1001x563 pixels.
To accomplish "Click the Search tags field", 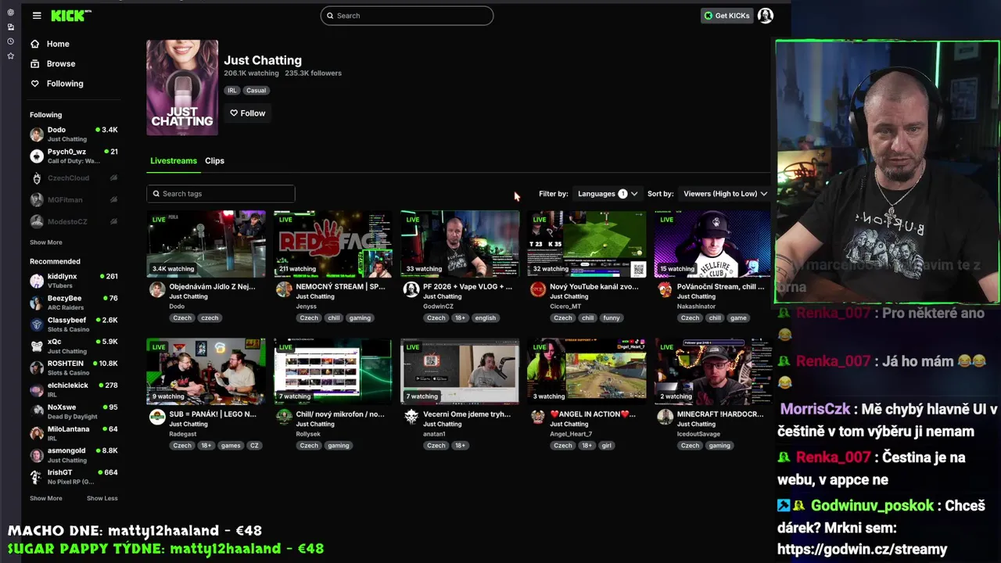I will [x=221, y=194].
